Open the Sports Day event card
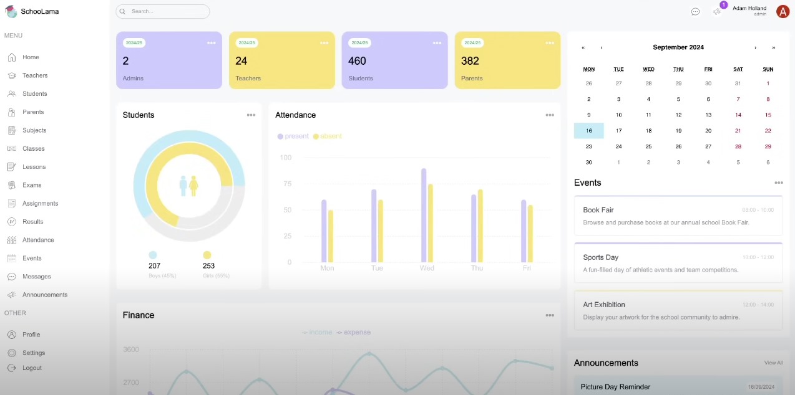Image resolution: width=795 pixels, height=395 pixels. pos(678,263)
